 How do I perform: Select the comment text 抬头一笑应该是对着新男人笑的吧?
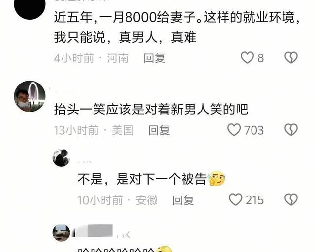(x=151, y=110)
